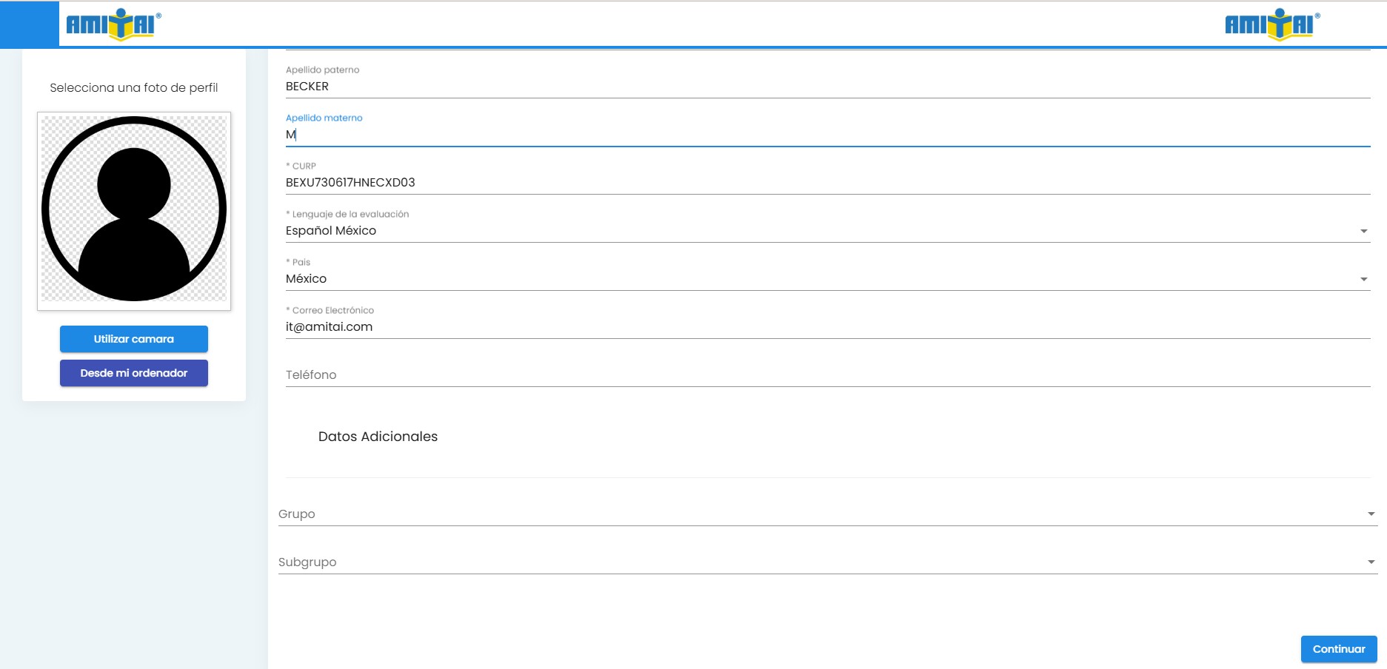Click Continuar to proceed

[1338, 649]
